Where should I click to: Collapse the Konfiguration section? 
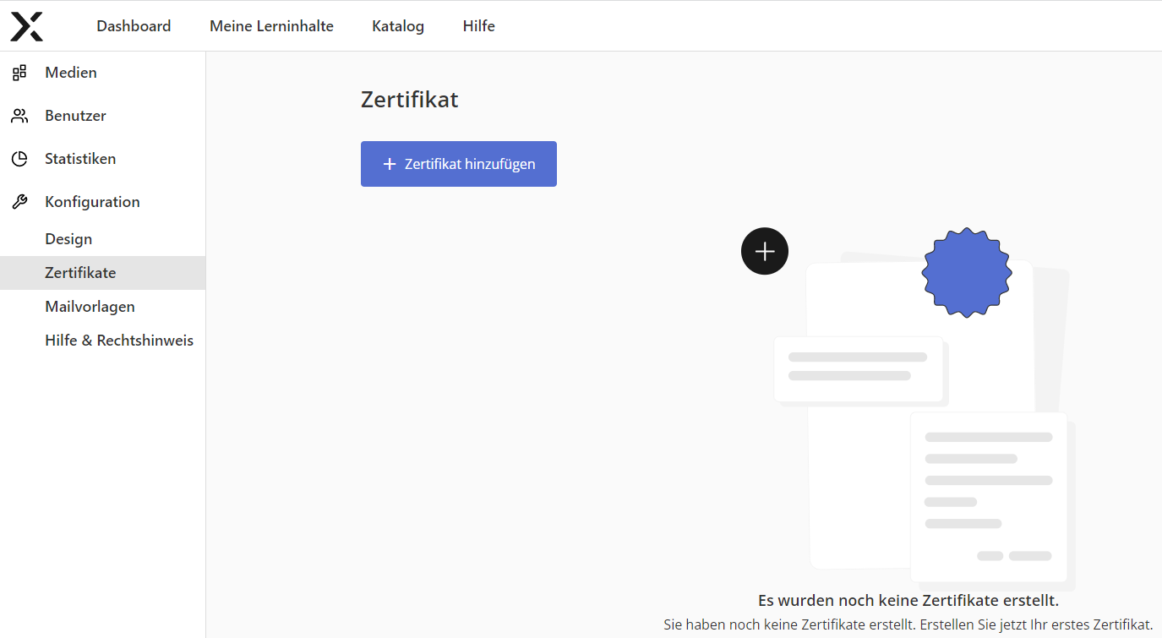click(92, 202)
